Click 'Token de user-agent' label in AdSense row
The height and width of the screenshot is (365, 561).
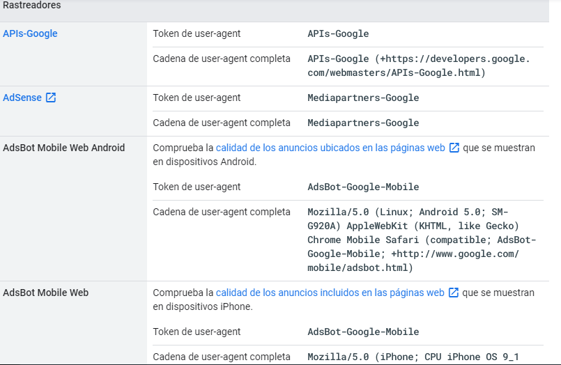pyautogui.click(x=197, y=98)
